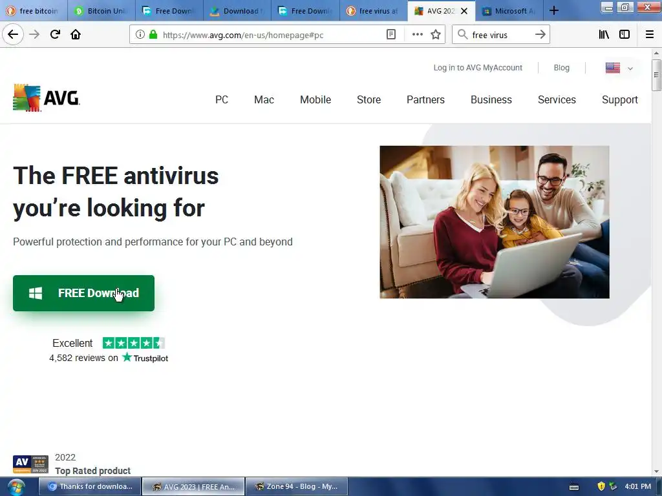Open the Library bookshelf icon
Screen dimensions: 662x496
(x=604, y=35)
